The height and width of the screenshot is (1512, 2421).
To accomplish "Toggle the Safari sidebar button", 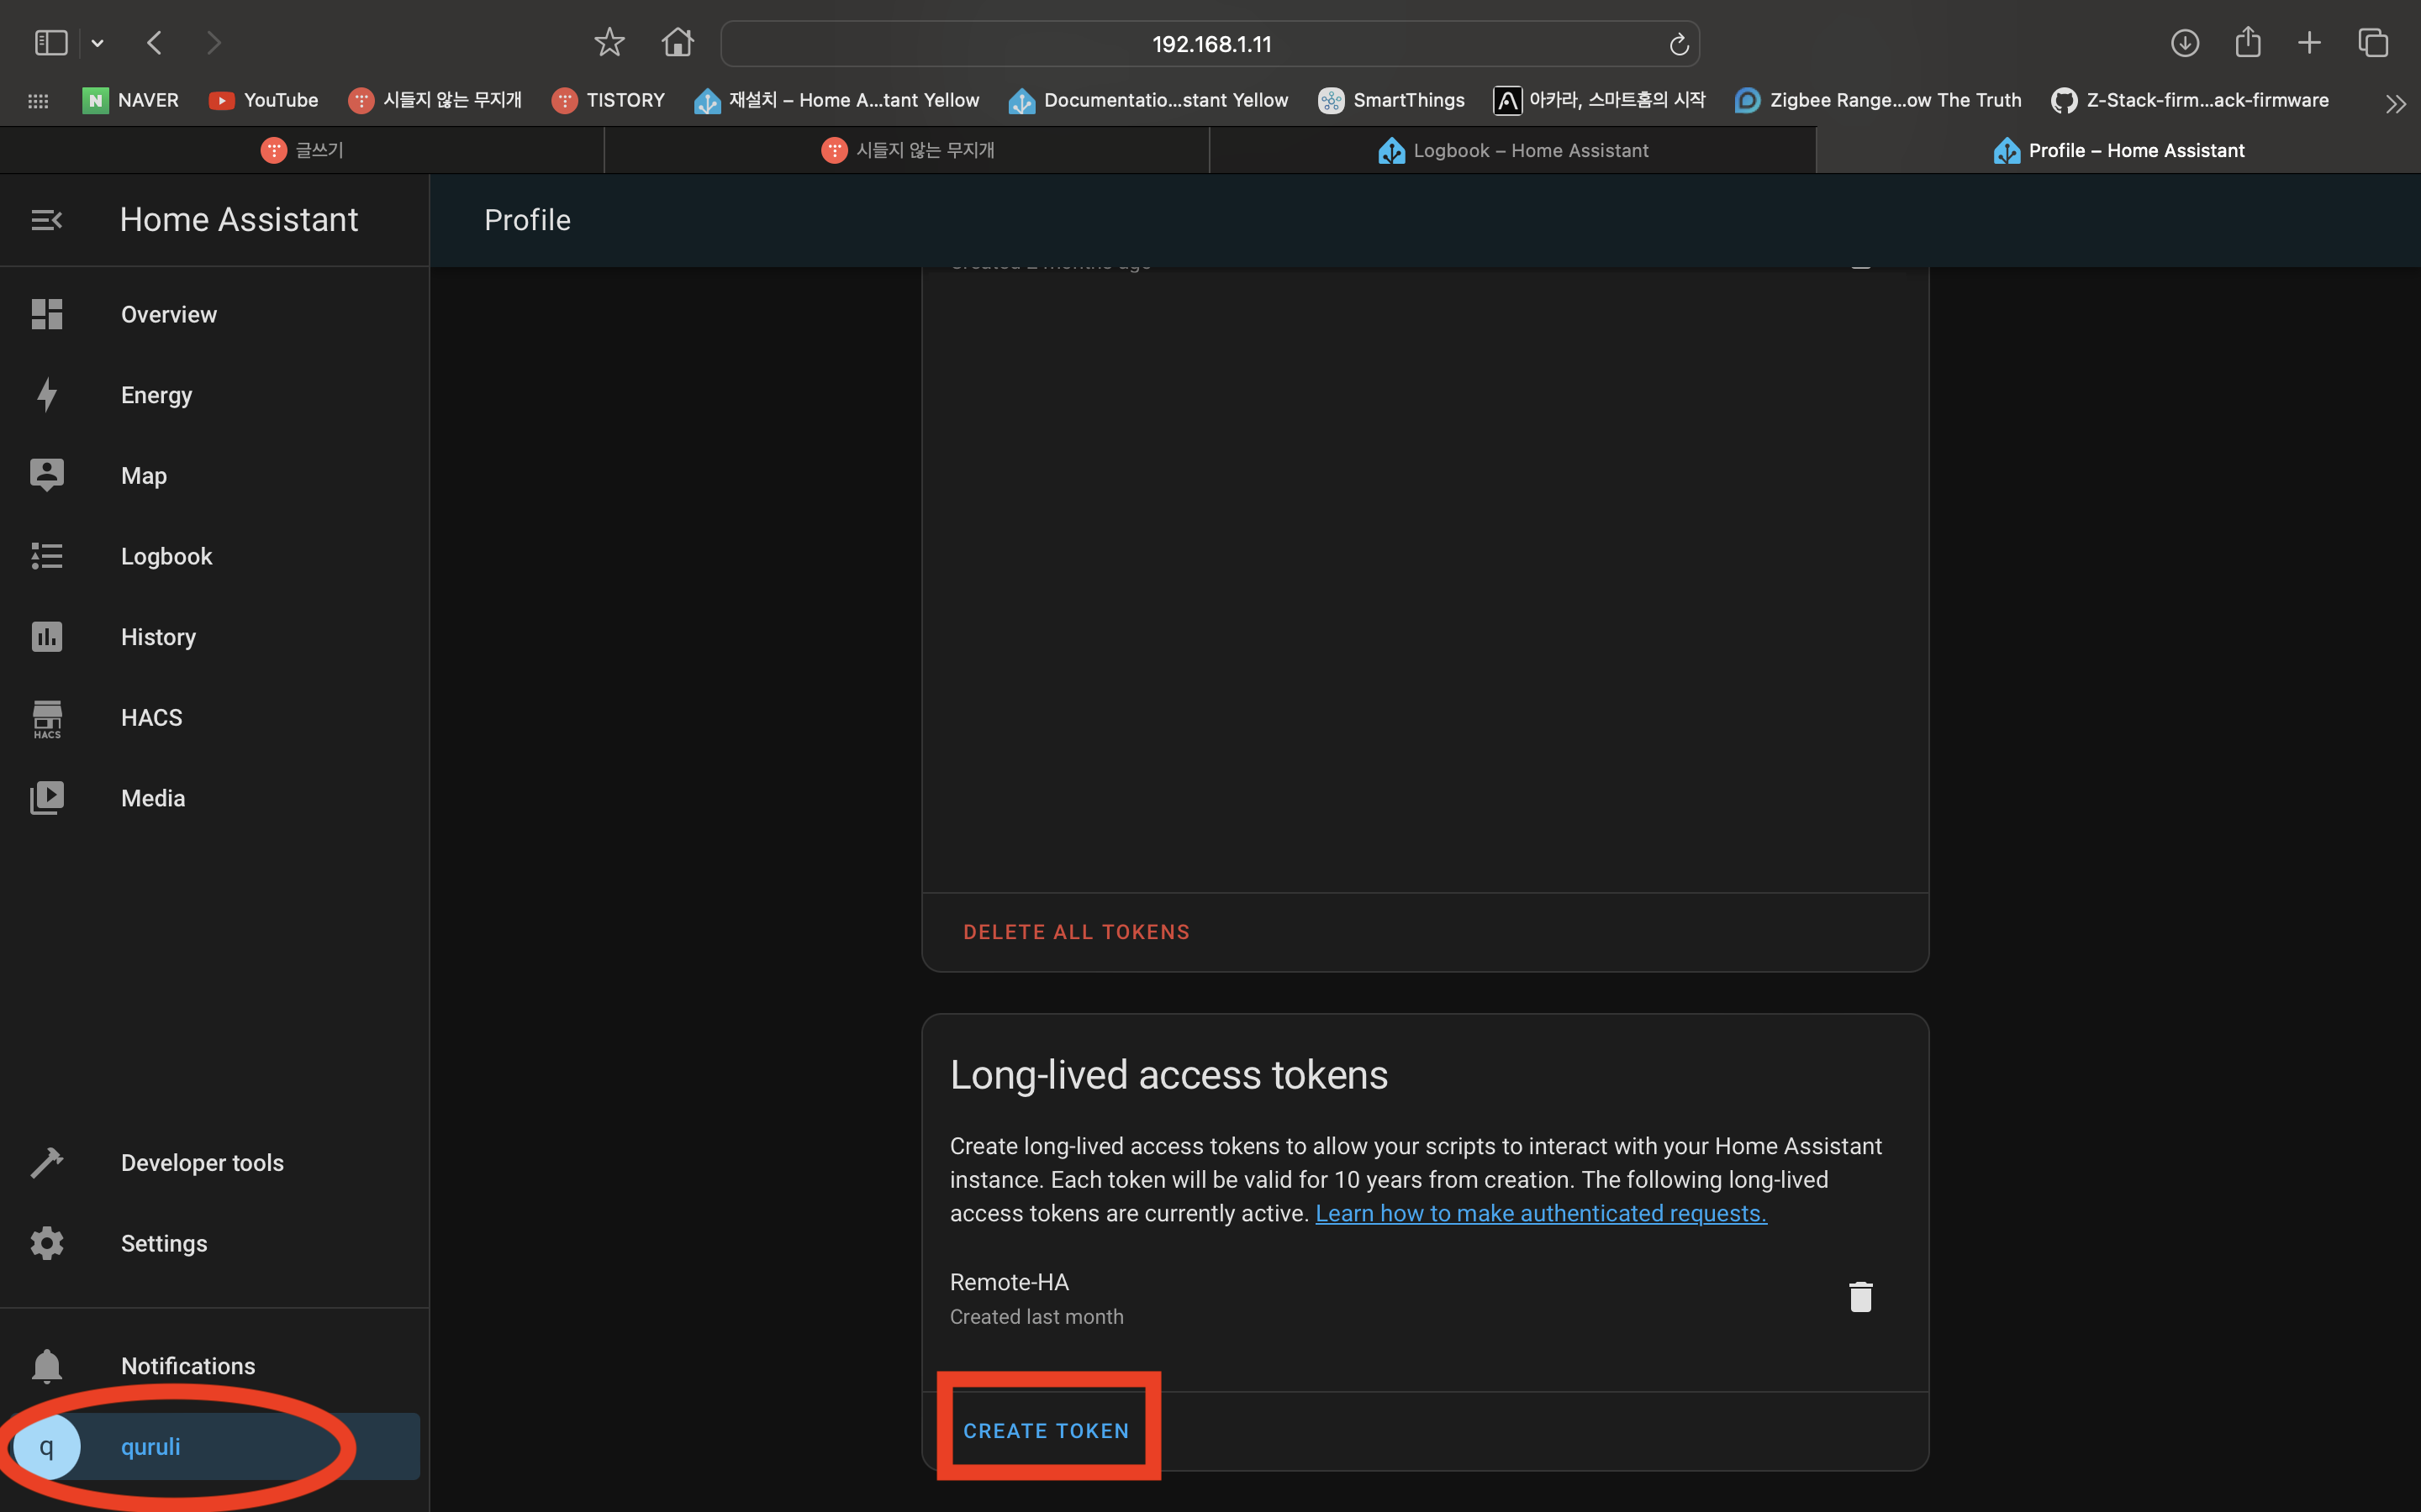I will (x=50, y=43).
